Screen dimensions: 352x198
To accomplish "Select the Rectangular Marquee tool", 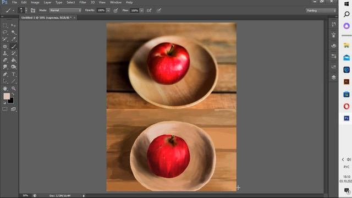I will pos(5,25).
